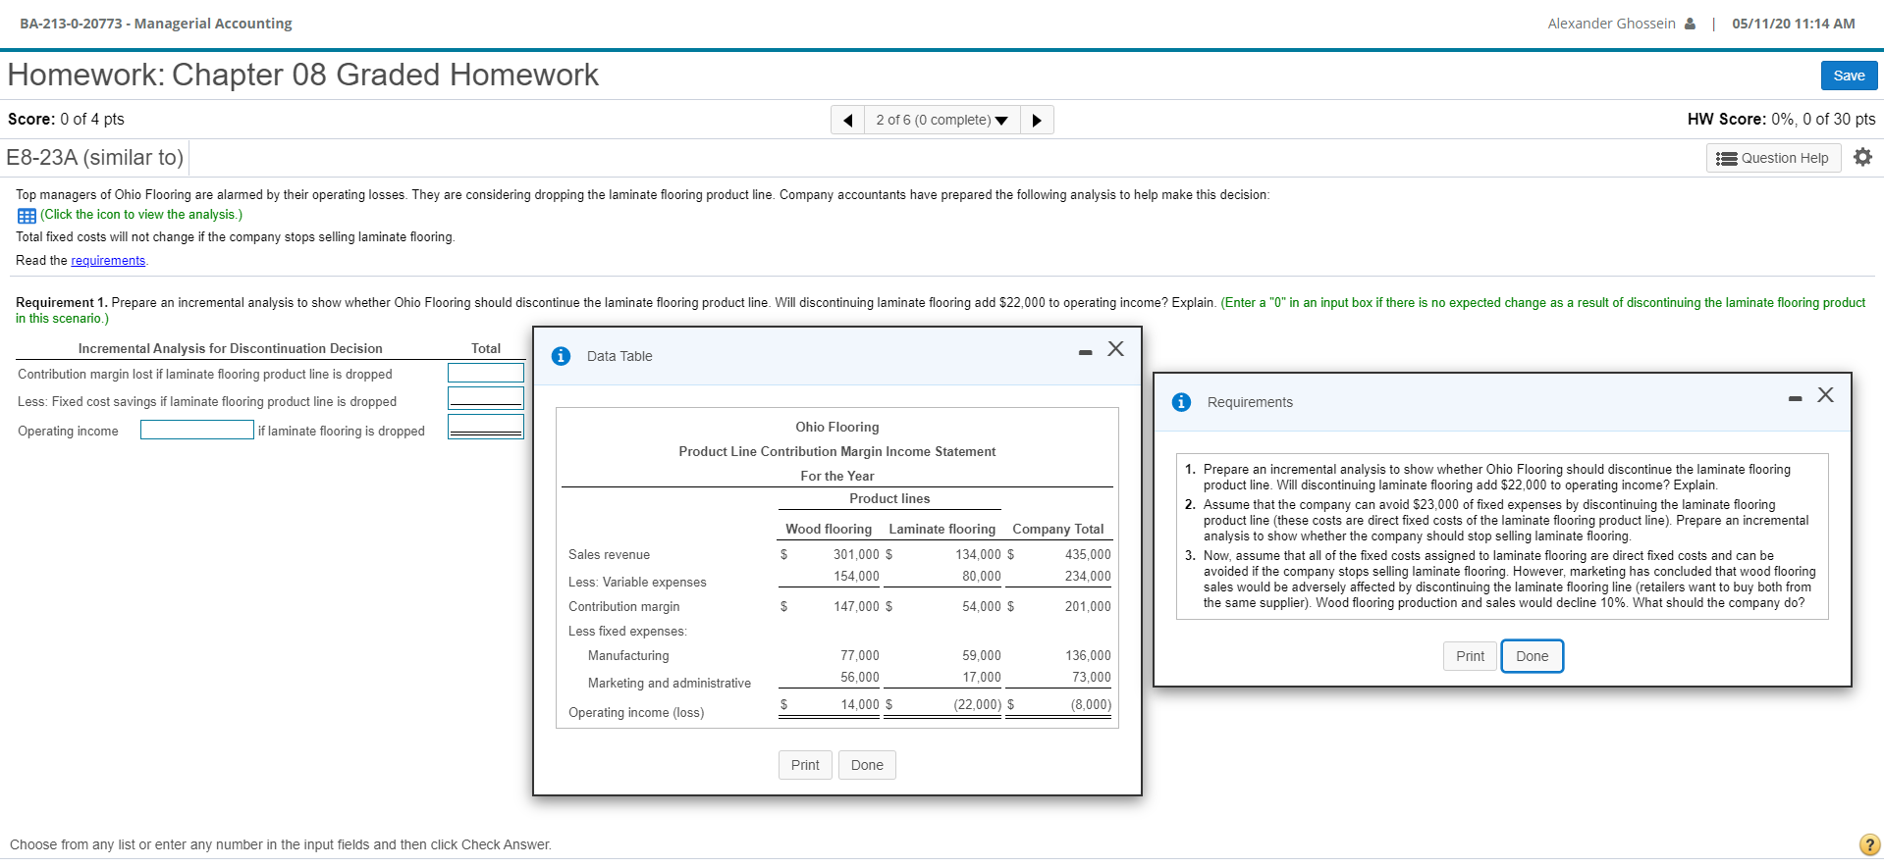Minimize the Requirements dialog

(1795, 398)
